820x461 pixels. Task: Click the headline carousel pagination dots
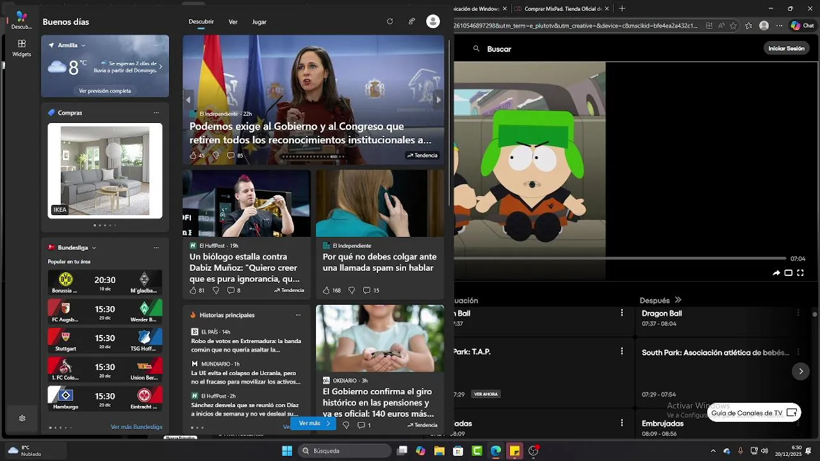click(314, 156)
